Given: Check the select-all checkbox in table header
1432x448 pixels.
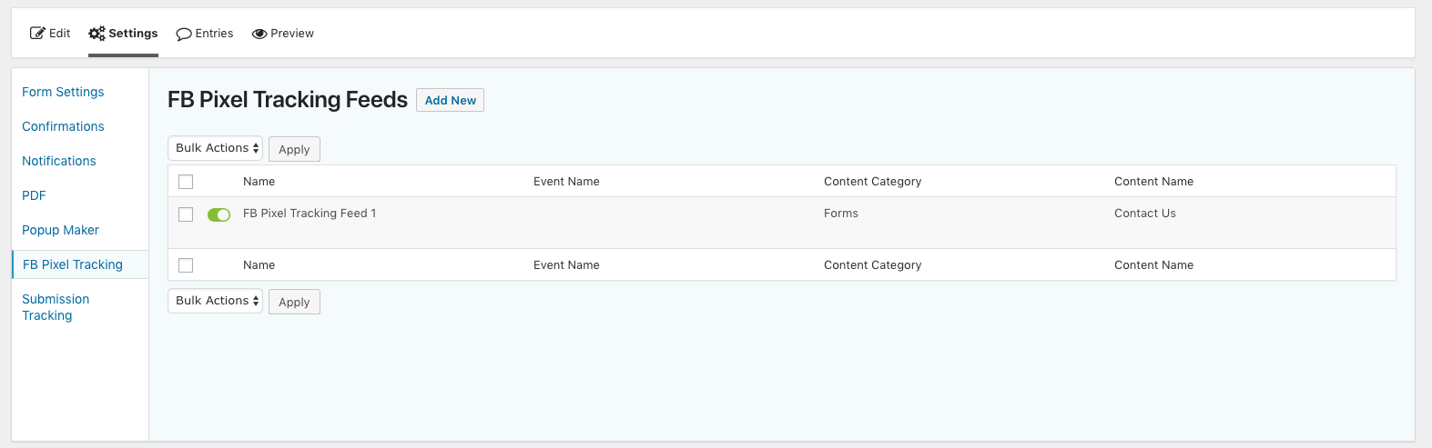Looking at the screenshot, I should pyautogui.click(x=186, y=182).
